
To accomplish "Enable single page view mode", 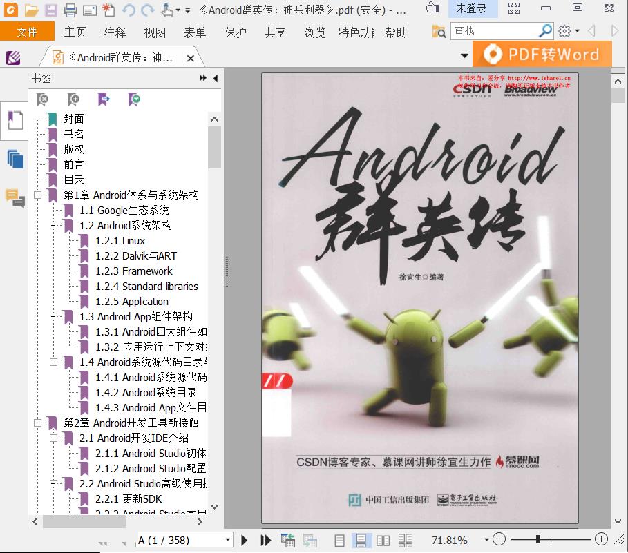I will pyautogui.click(x=339, y=541).
